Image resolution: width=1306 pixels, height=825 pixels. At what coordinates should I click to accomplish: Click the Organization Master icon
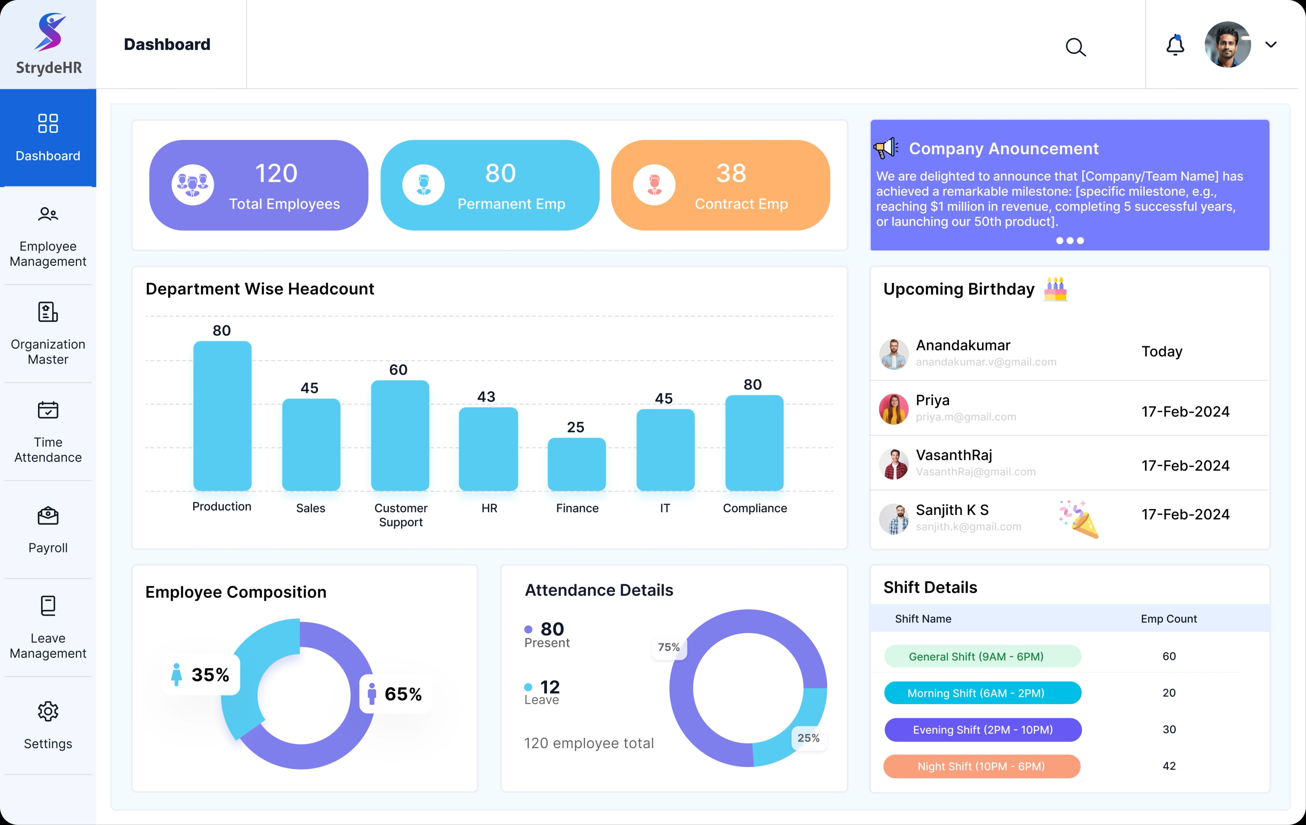pyautogui.click(x=48, y=312)
